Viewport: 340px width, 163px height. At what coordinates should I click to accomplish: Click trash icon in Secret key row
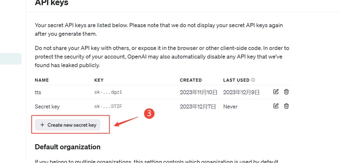click(287, 106)
